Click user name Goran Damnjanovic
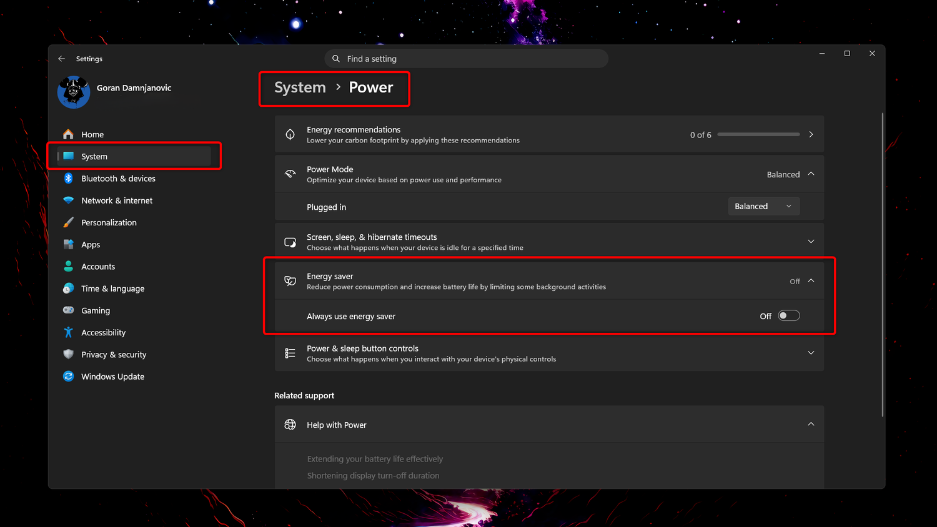The height and width of the screenshot is (527, 937). (x=134, y=88)
